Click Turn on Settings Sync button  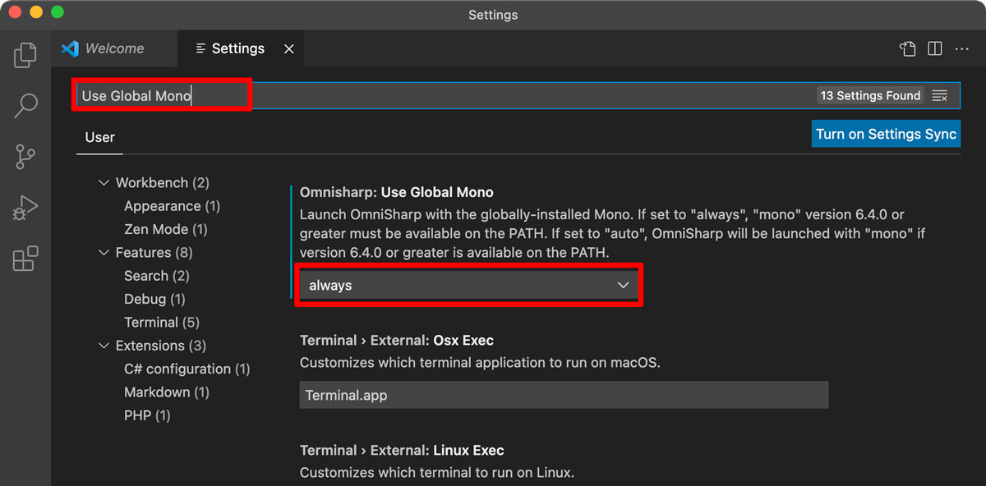pyautogui.click(x=886, y=134)
